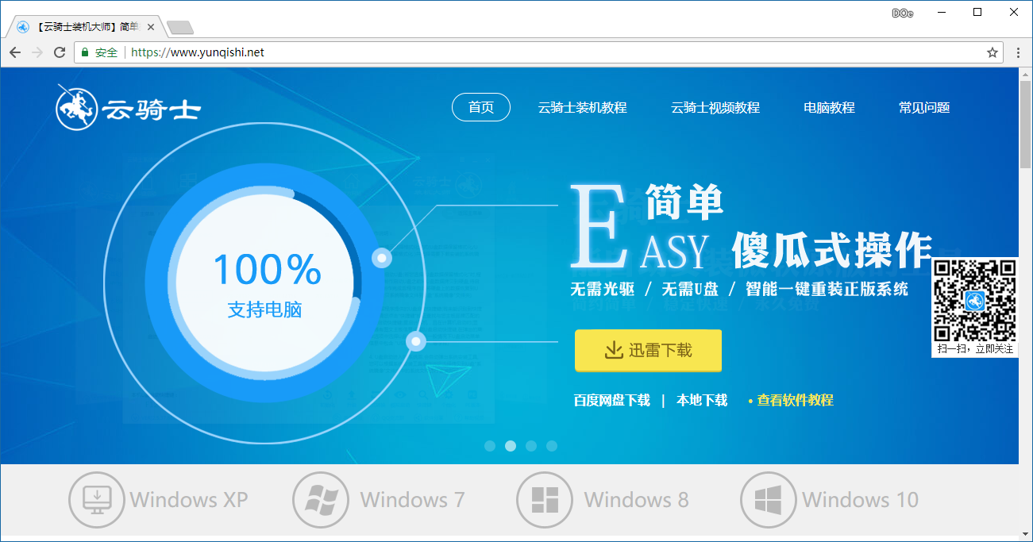Click the Windows 8 logo icon
Screen dimensions: 1033x542
pyautogui.click(x=545, y=500)
